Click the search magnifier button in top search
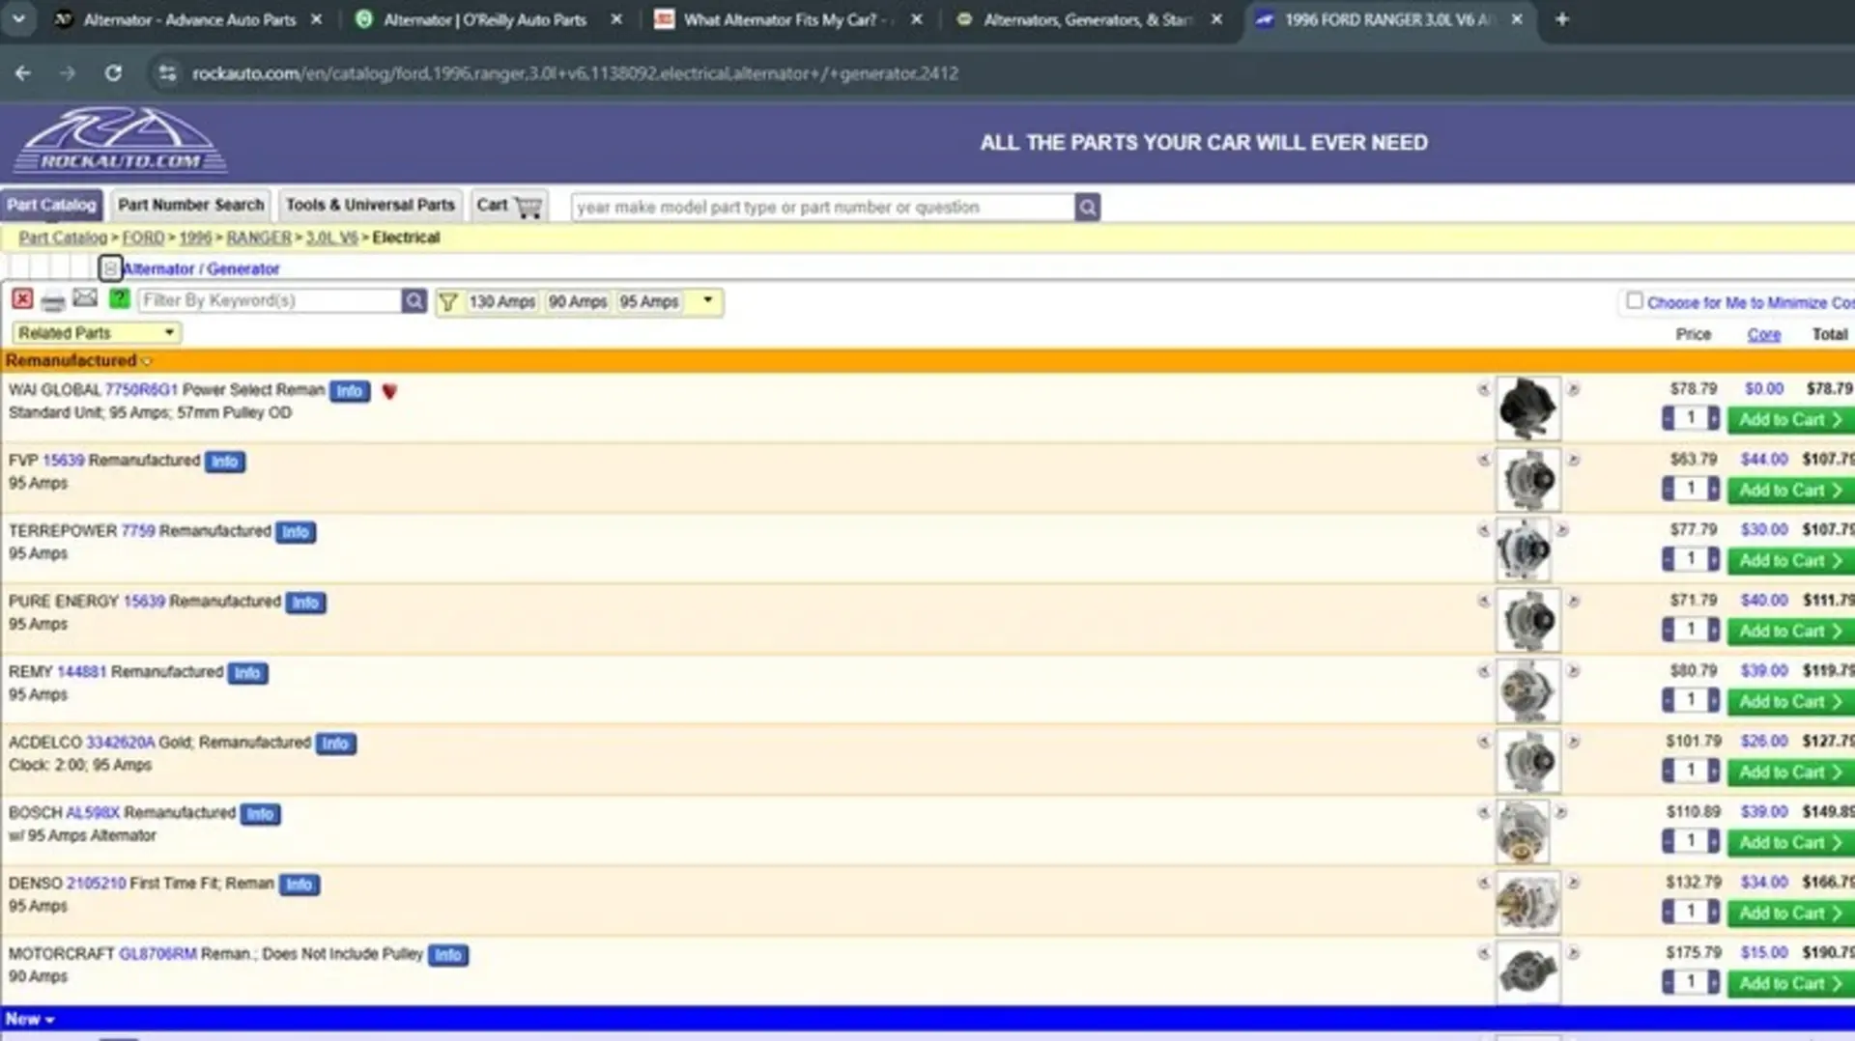 point(1087,207)
